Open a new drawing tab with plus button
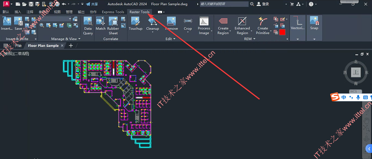The image size is (372, 159). pyautogui.click(x=71, y=46)
